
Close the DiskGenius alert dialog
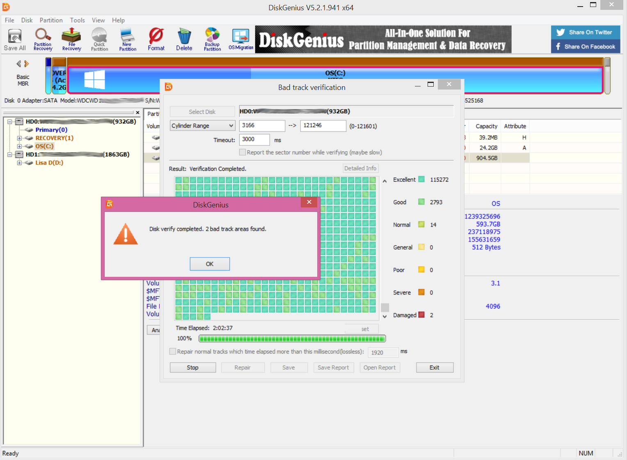(x=309, y=202)
